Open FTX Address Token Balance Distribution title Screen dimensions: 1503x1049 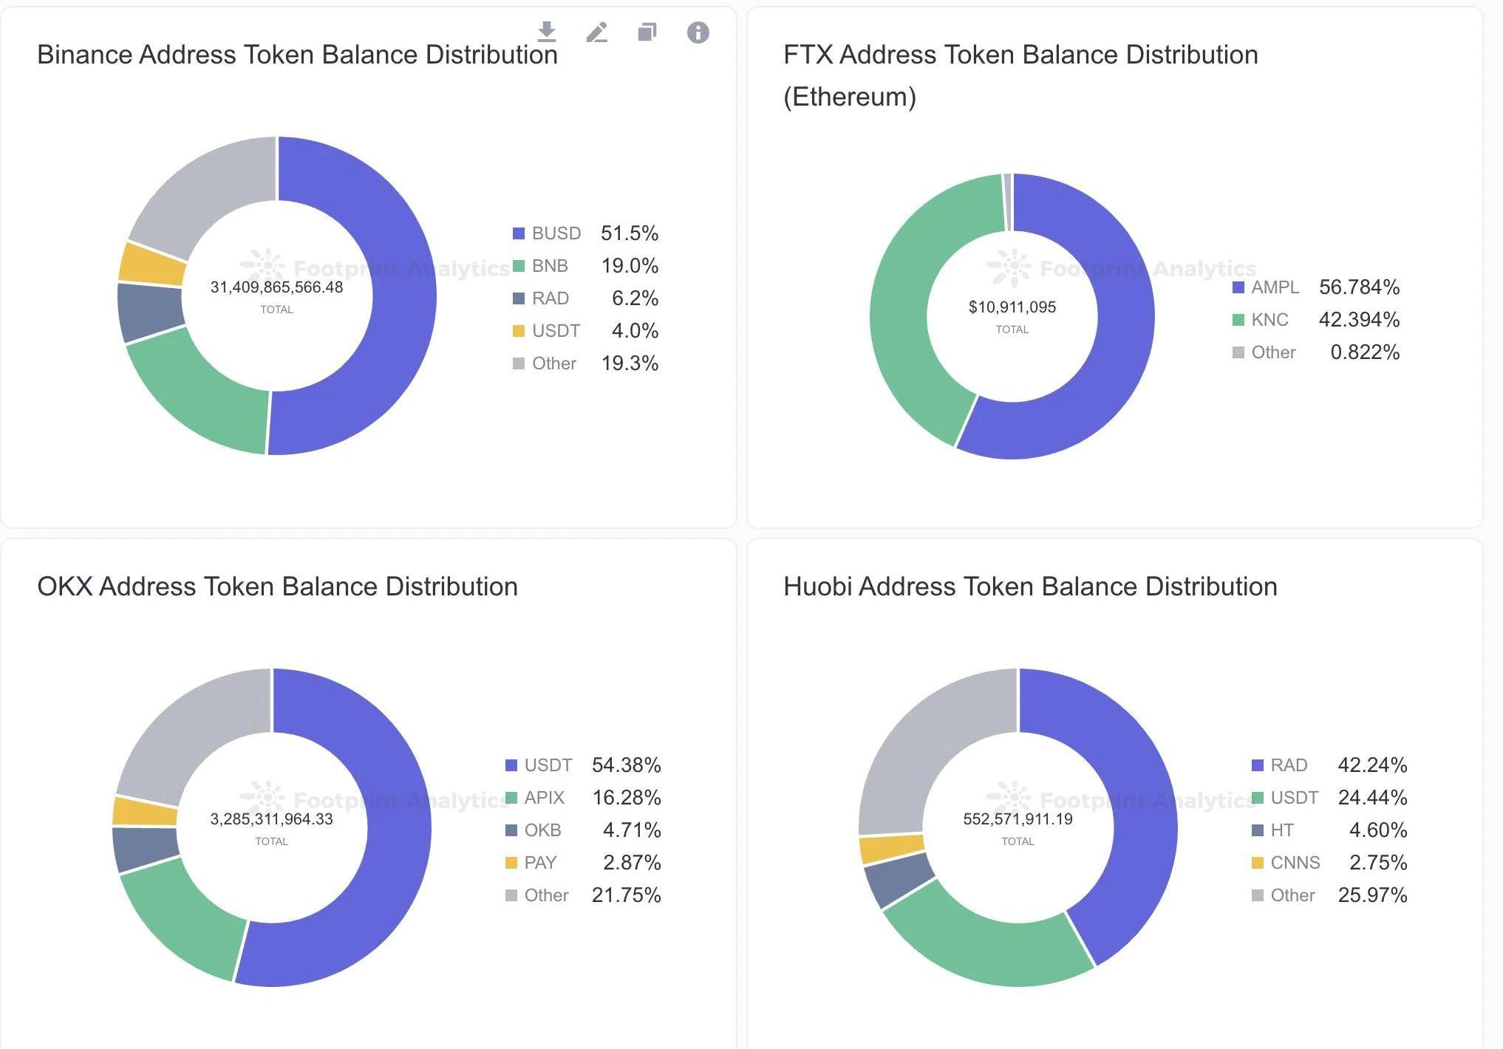coord(1020,55)
